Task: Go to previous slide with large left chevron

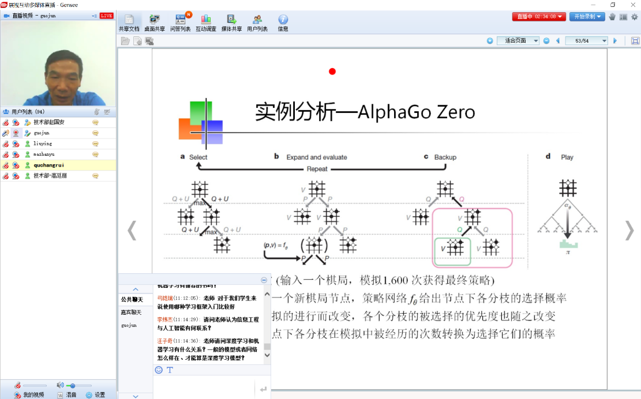Action: [x=132, y=231]
